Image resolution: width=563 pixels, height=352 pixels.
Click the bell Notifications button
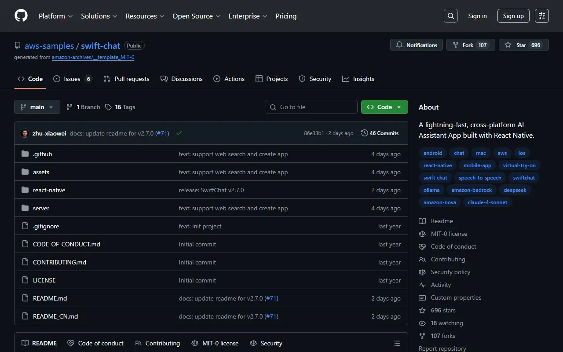tap(417, 45)
